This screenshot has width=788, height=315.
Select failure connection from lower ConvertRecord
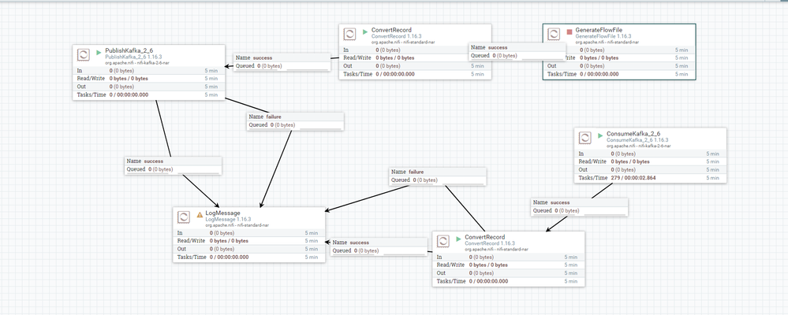(438, 176)
